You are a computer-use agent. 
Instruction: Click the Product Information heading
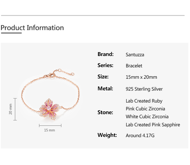(x=32, y=28)
